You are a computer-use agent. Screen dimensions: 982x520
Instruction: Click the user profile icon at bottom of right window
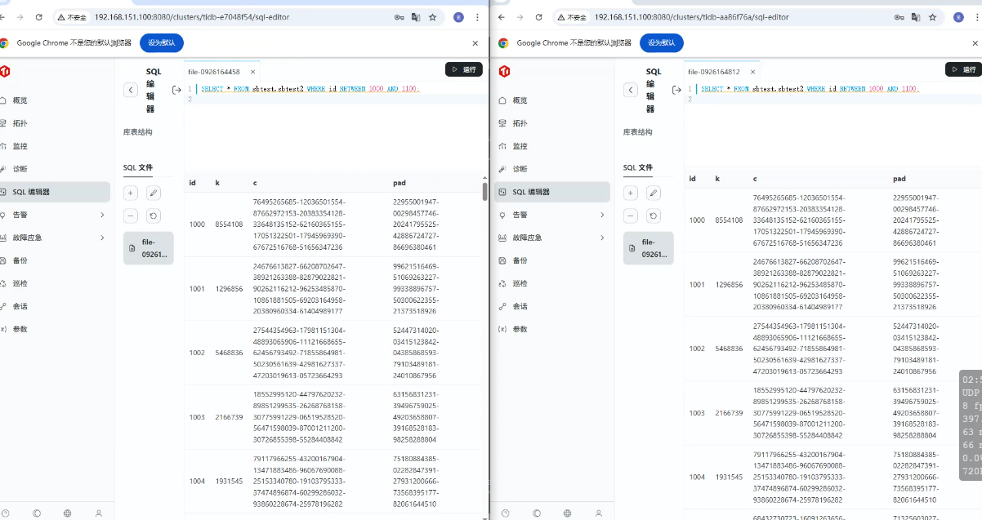tap(598, 513)
